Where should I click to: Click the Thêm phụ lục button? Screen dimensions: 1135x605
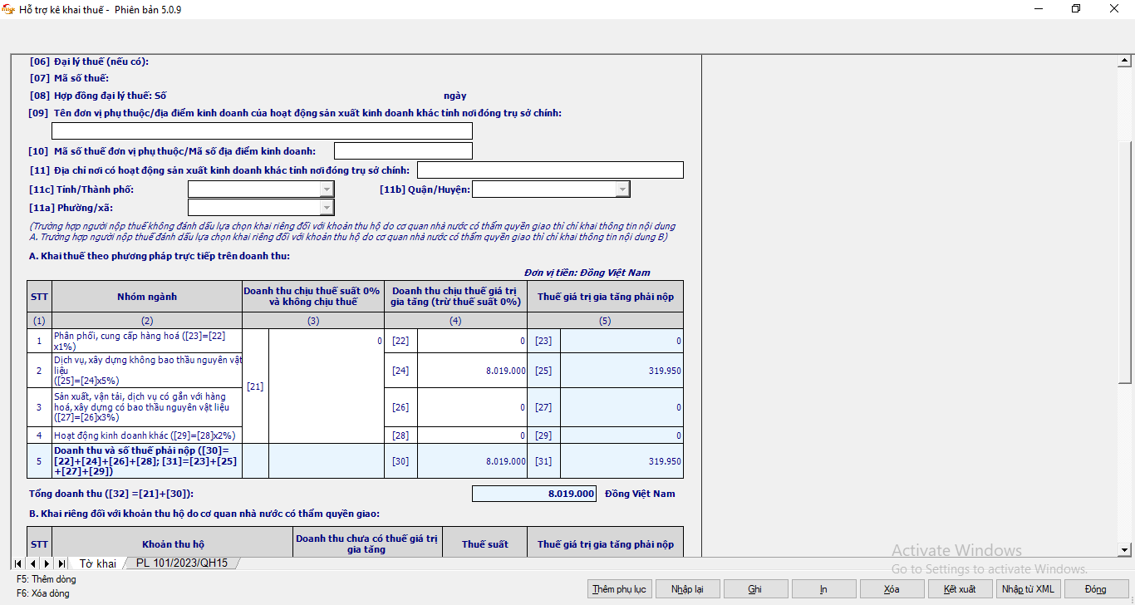619,589
